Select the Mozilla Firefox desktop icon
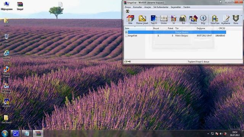 [x=6, y=72]
